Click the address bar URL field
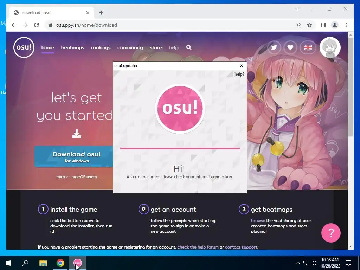 coord(170,25)
